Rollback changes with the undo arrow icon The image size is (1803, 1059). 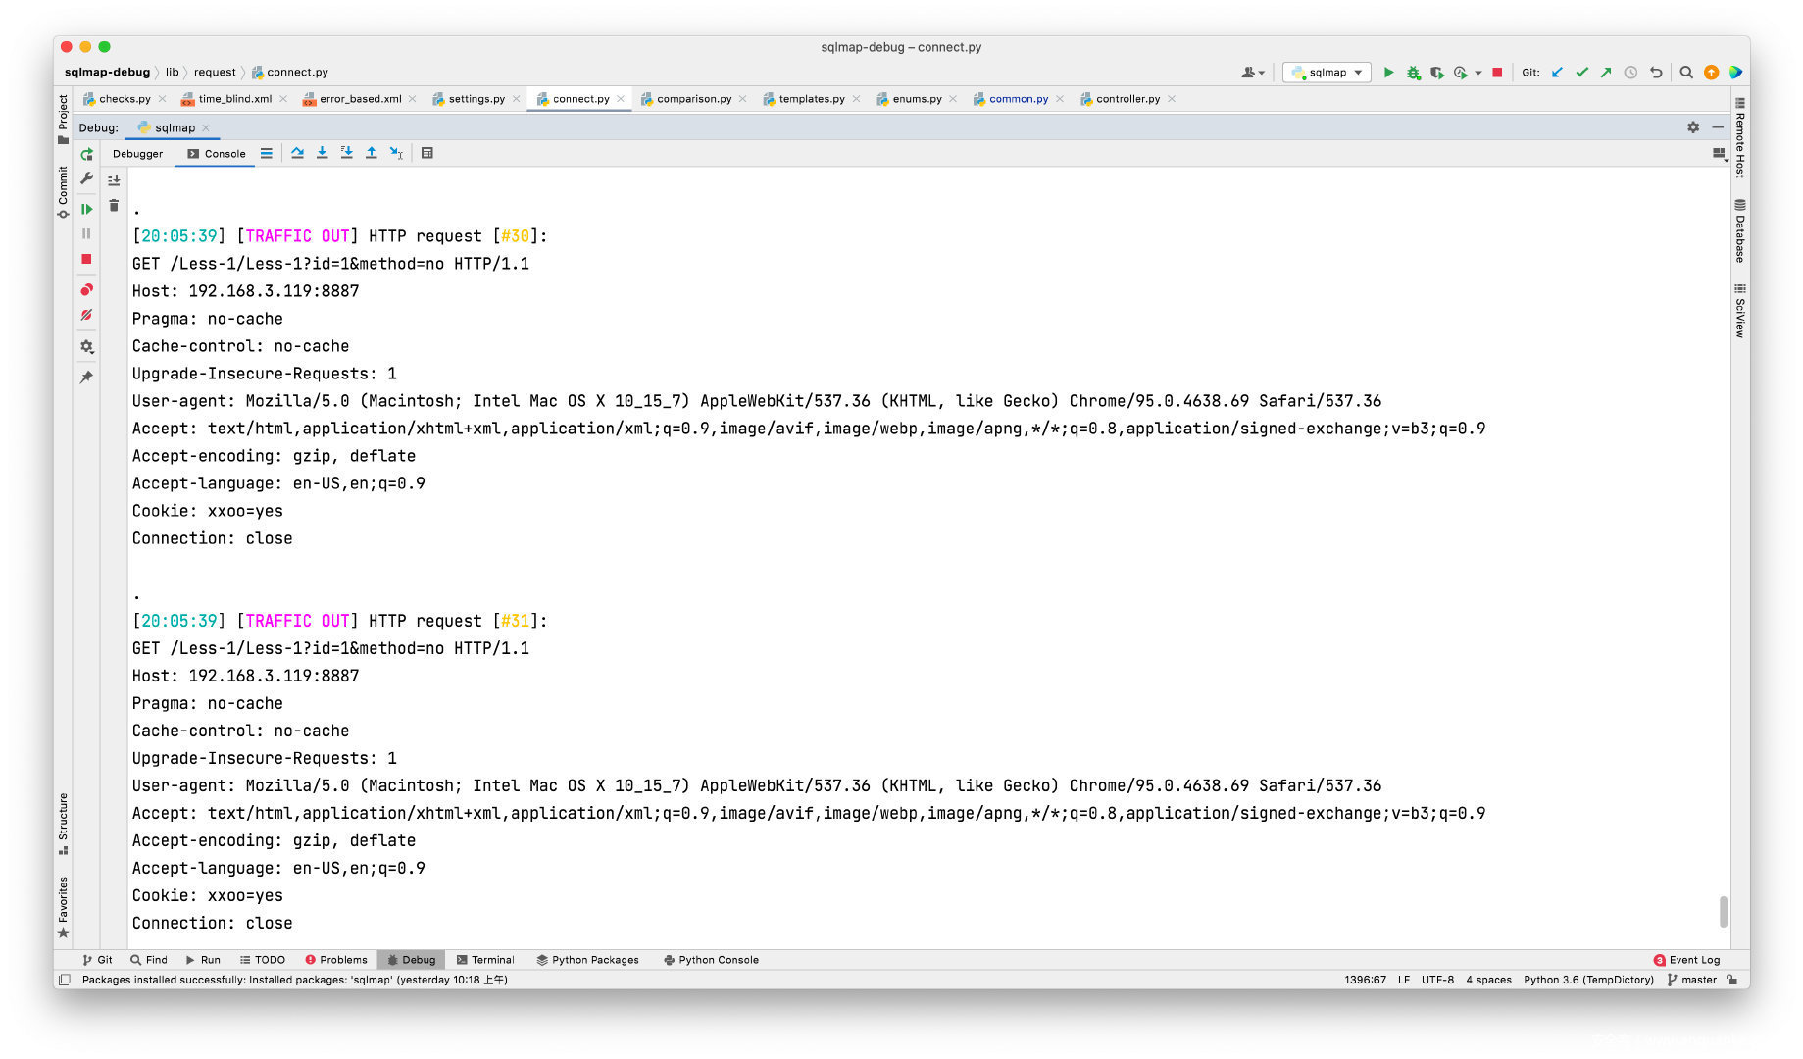pos(1656,73)
